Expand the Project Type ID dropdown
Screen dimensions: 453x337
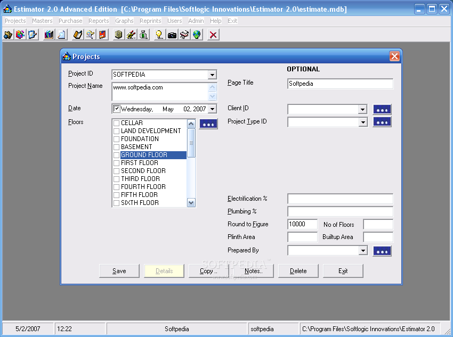(362, 122)
